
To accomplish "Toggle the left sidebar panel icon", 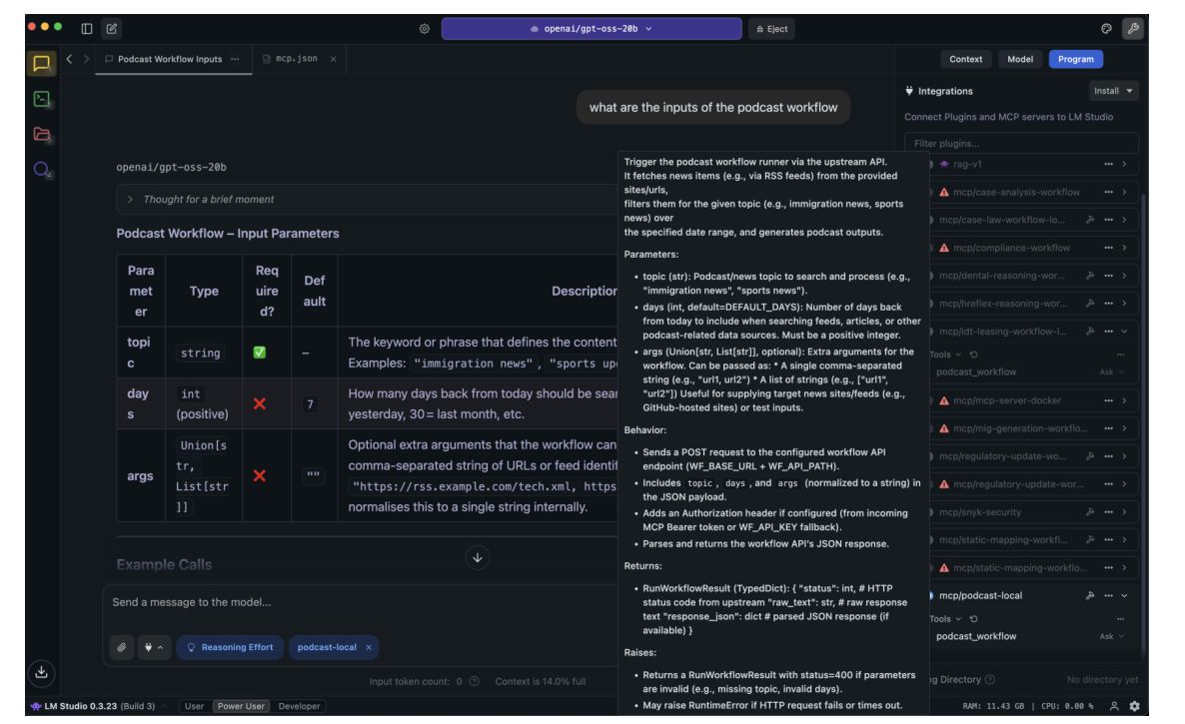I will pos(87,29).
